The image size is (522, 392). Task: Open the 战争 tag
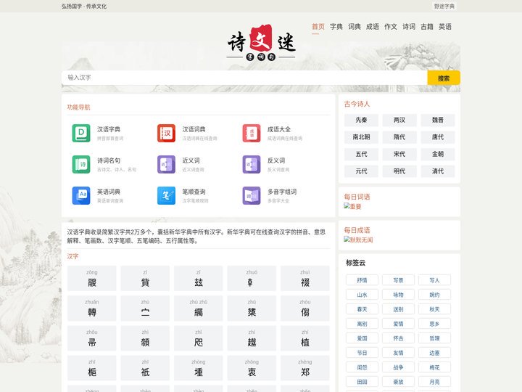point(398,367)
